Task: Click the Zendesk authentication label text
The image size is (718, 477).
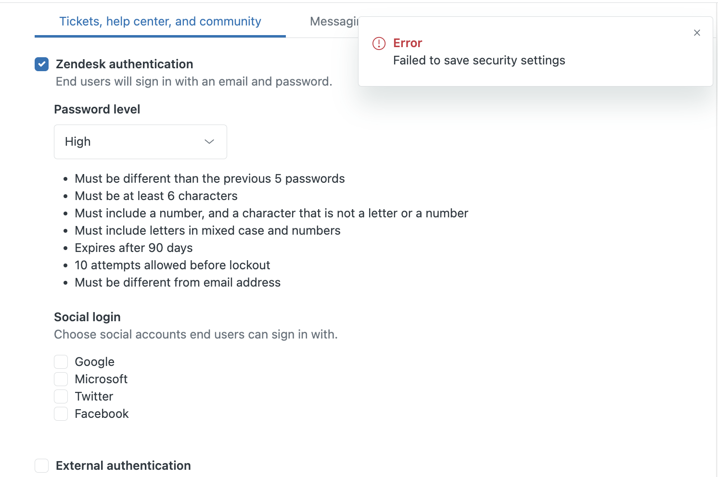Action: pos(124,64)
